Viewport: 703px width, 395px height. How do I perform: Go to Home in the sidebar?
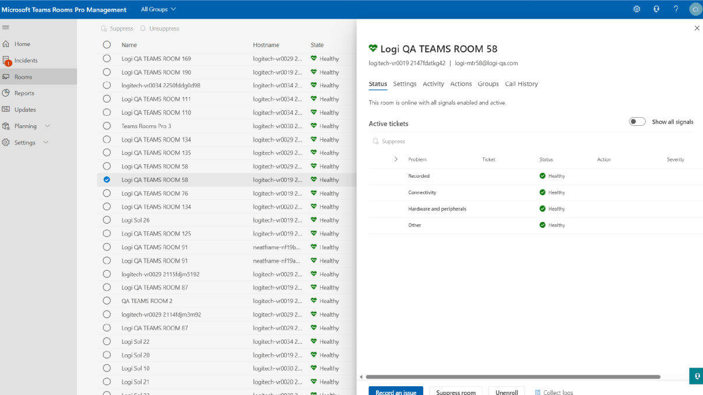click(x=22, y=44)
